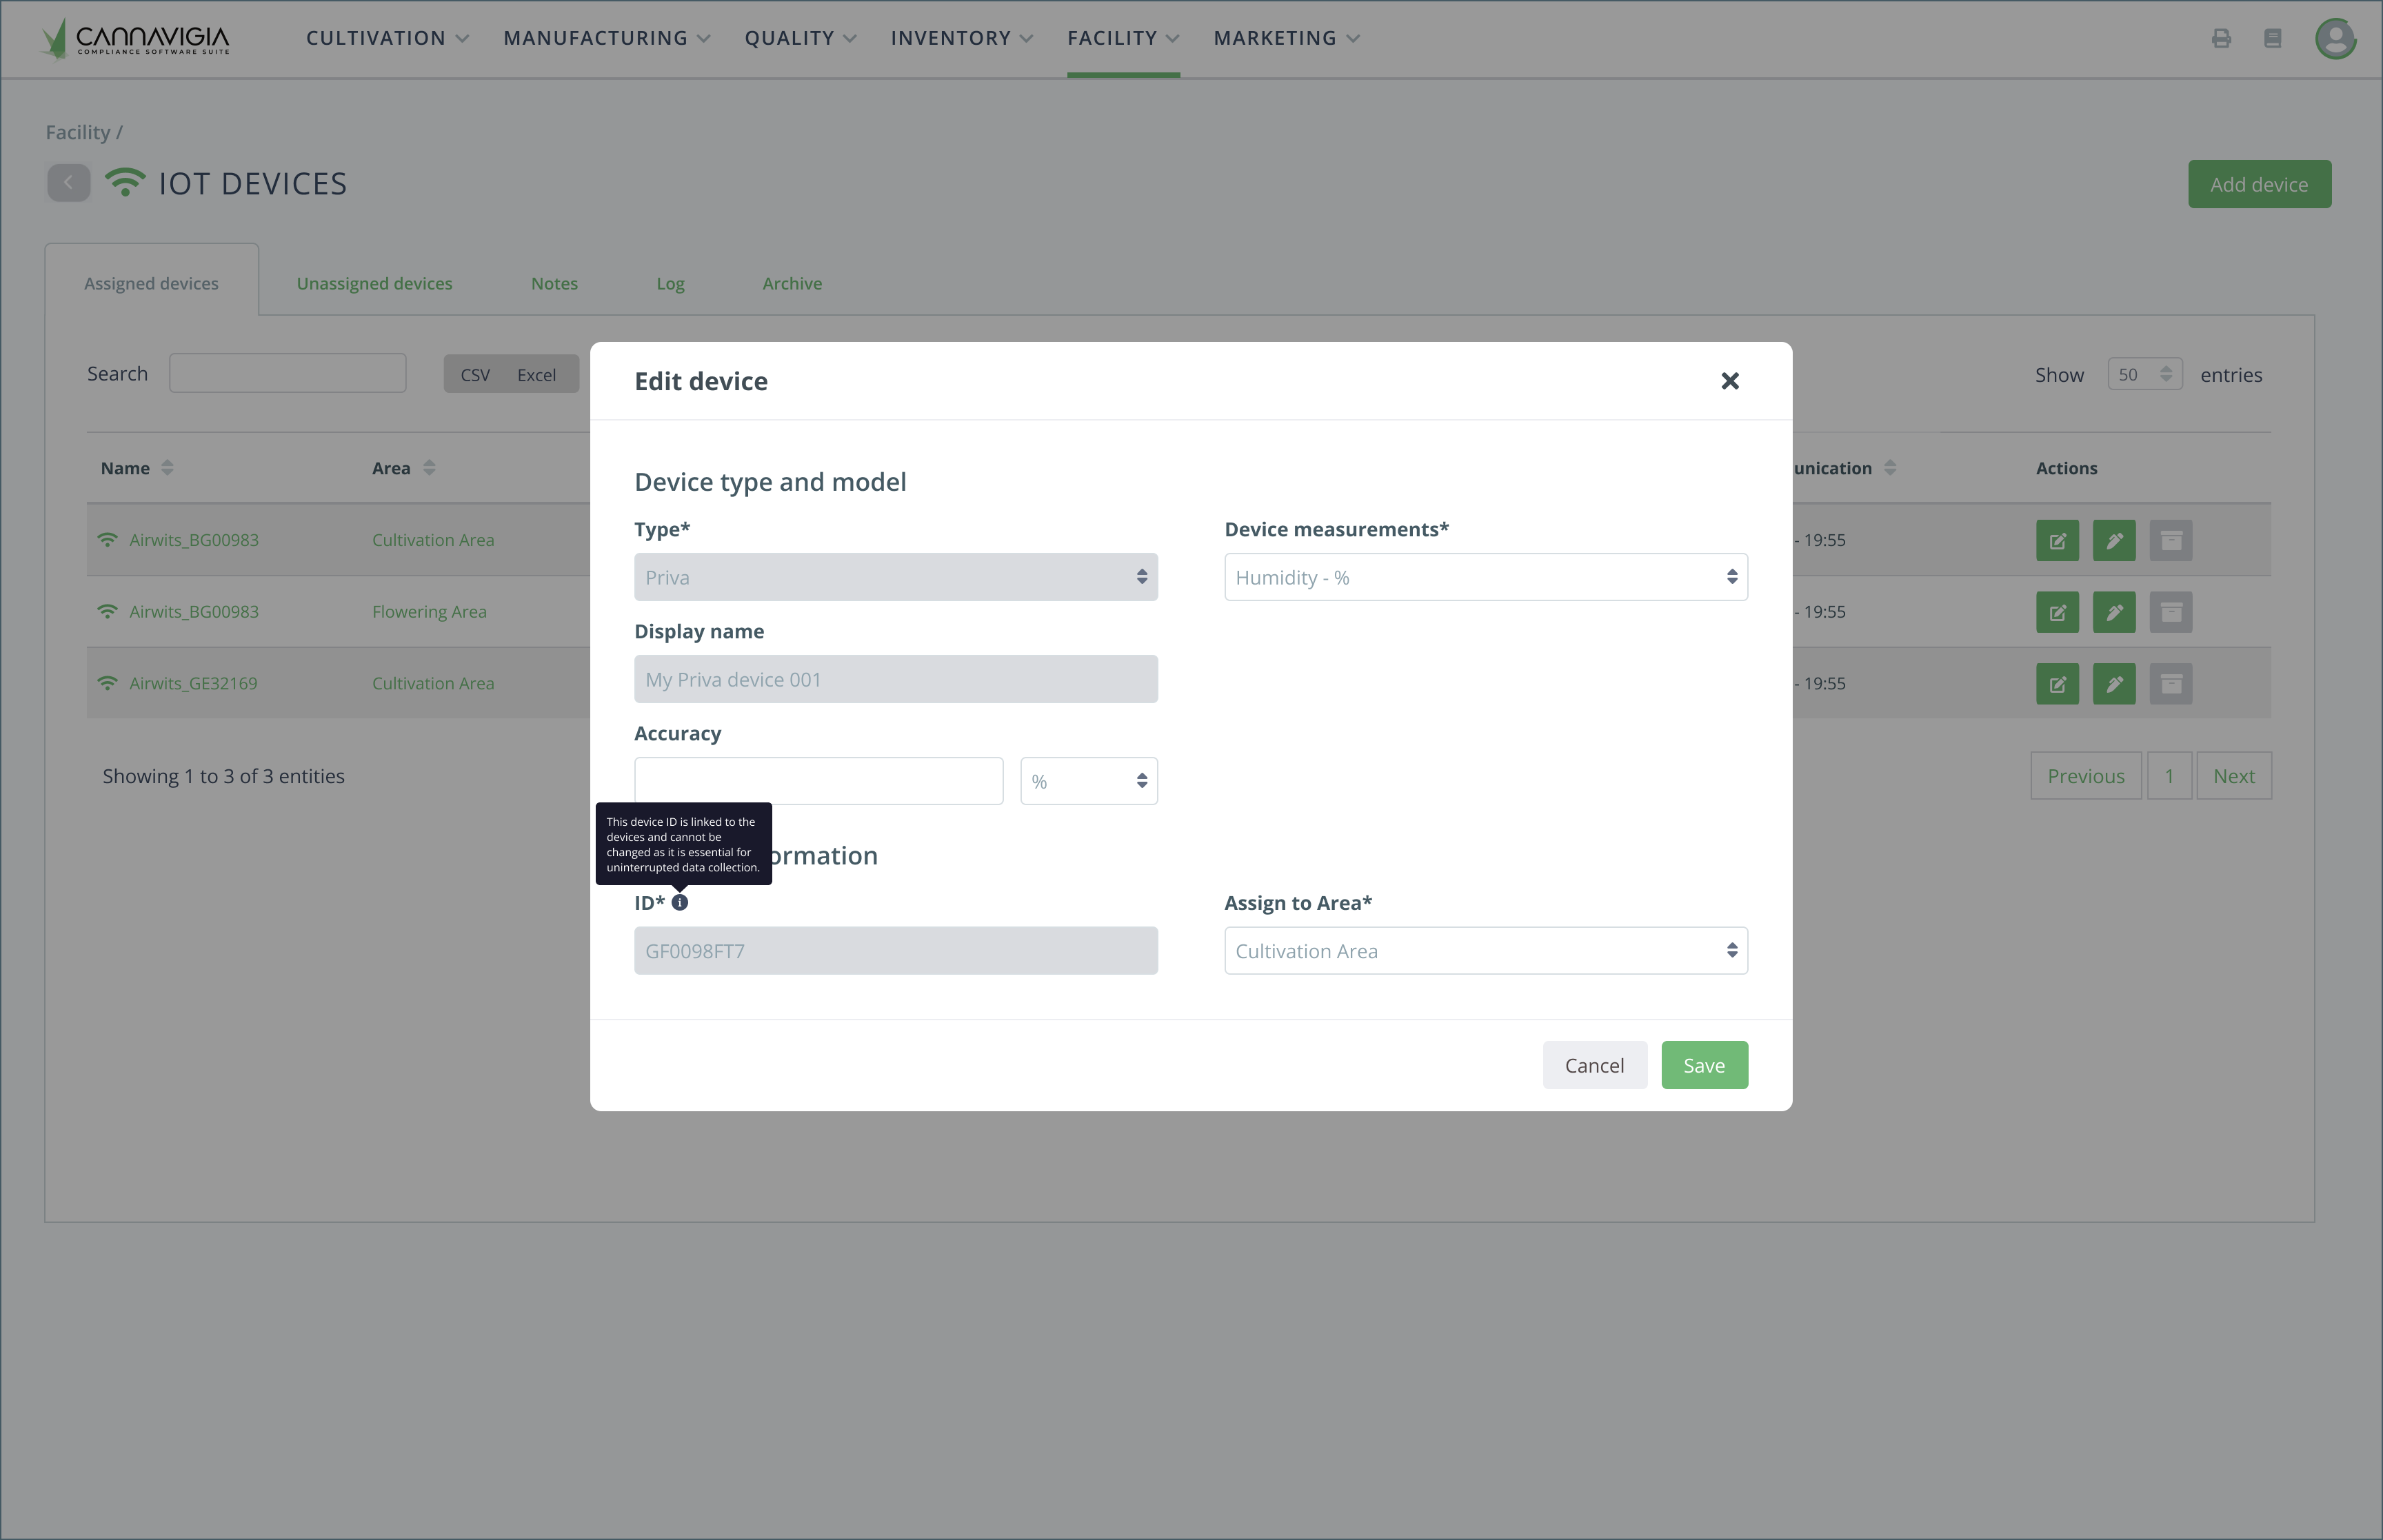Open accuracy unit percent dropdown
The height and width of the screenshot is (1540, 2383).
coord(1088,781)
